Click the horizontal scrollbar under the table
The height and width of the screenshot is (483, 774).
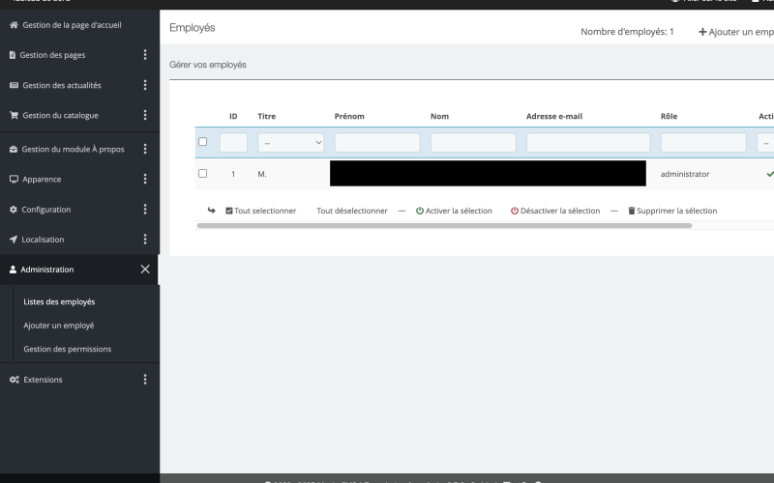point(444,225)
